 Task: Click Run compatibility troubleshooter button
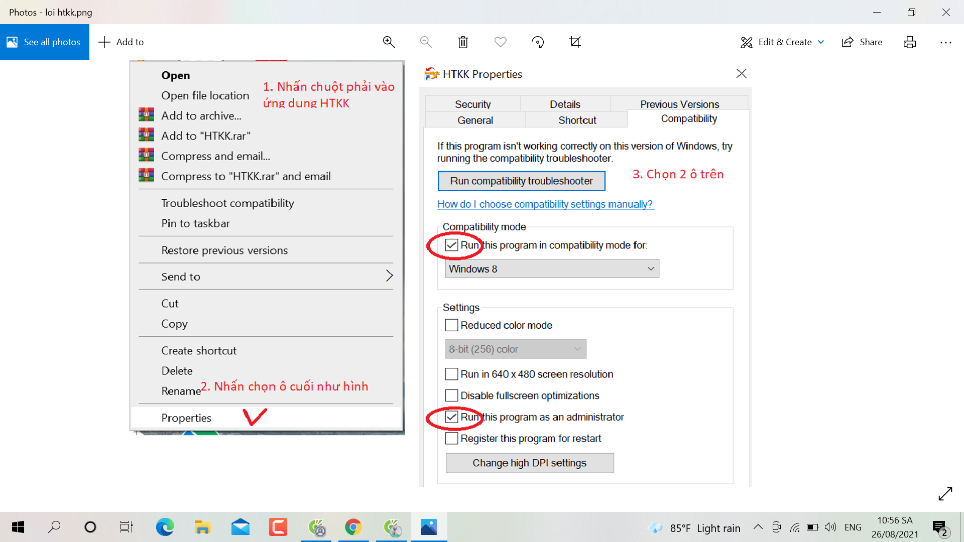(521, 181)
